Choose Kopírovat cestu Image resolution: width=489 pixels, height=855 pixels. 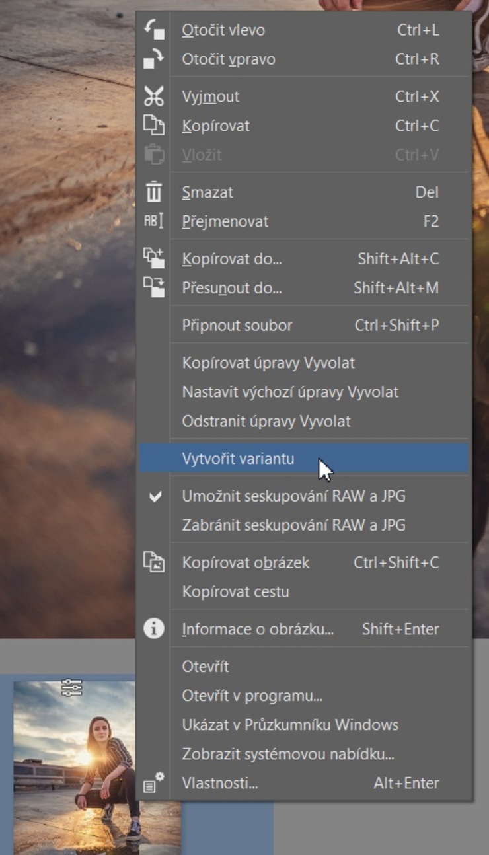[x=304, y=591]
